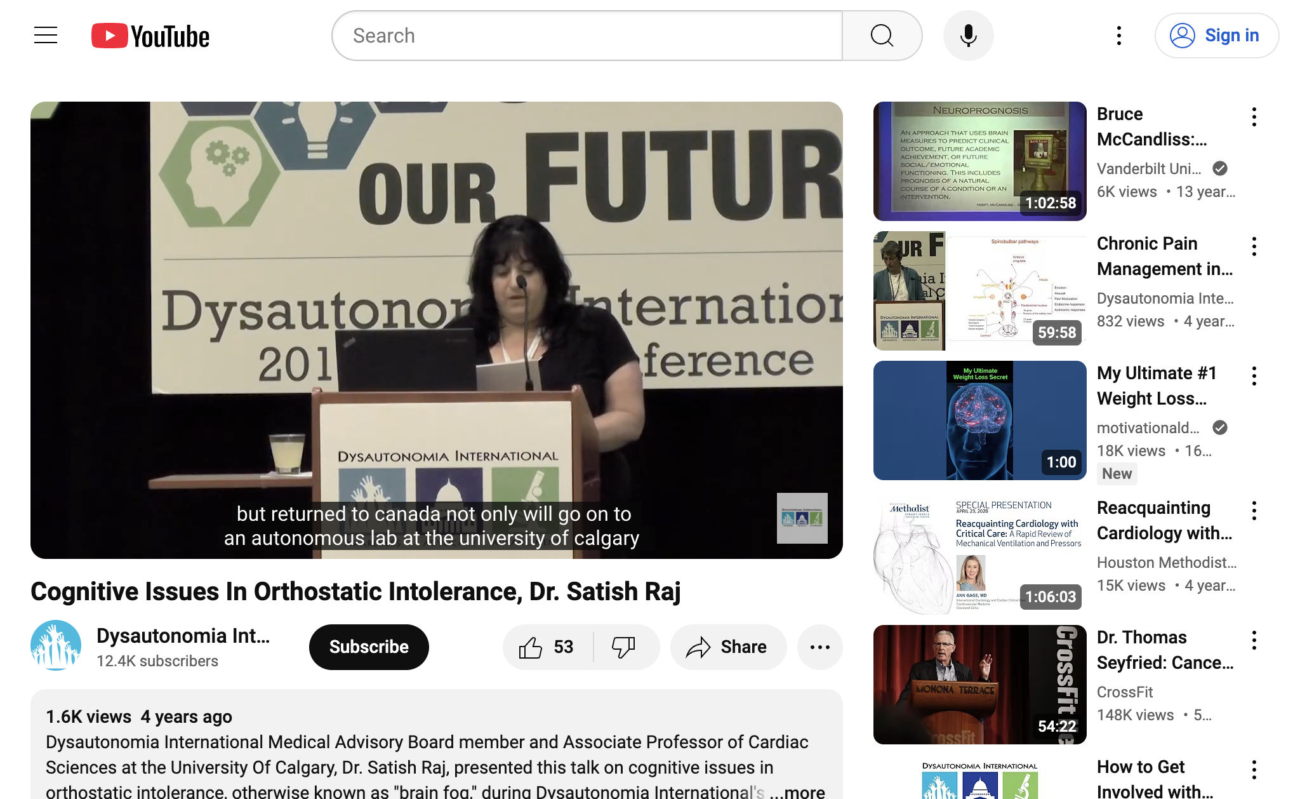
Task: Click the New badge on weight loss video
Action: coord(1117,474)
